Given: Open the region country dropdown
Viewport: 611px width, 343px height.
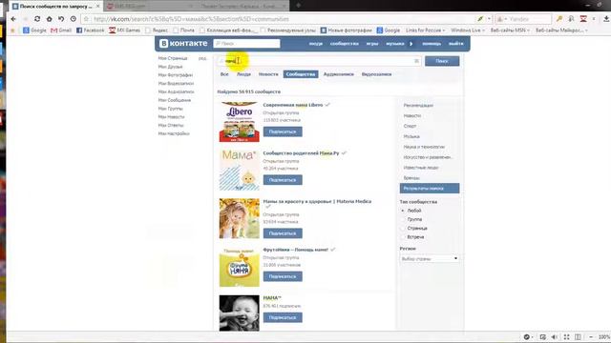Looking at the screenshot, I should coord(430,258).
